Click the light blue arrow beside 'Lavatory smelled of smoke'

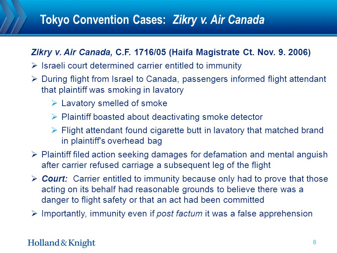[54, 103]
